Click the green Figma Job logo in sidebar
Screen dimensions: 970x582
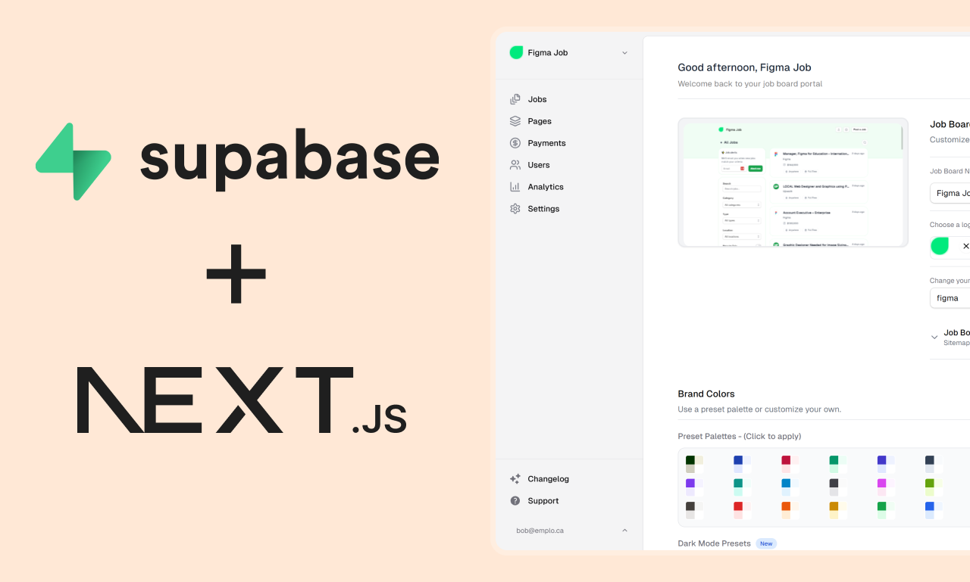[516, 52]
